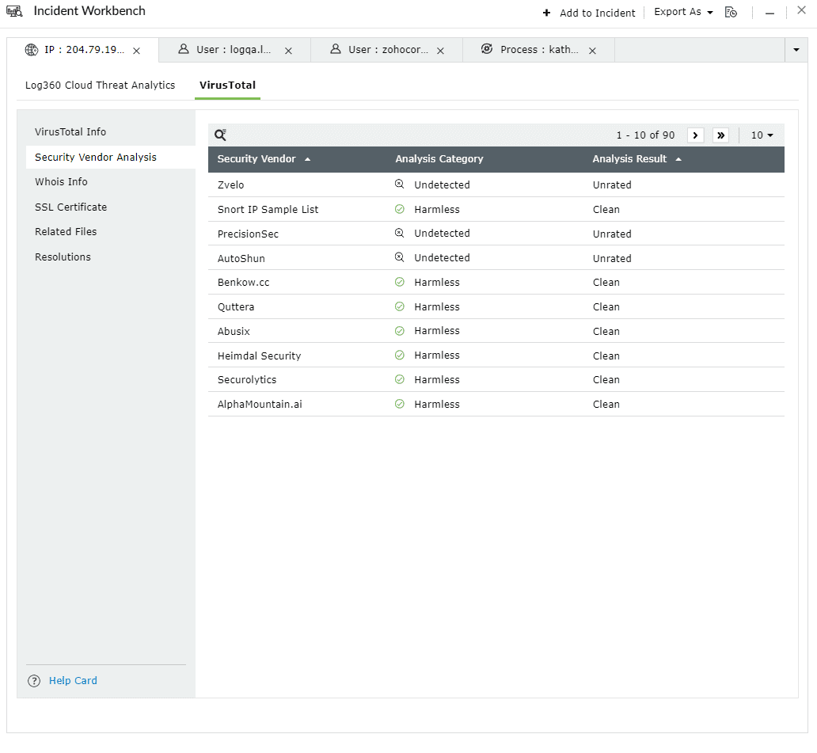Switch to the User zohocor tab
Viewport: 817px width, 753px height.
tap(386, 50)
